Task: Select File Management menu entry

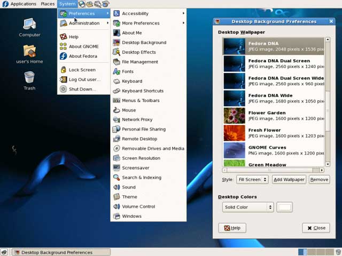Action: (x=149, y=62)
